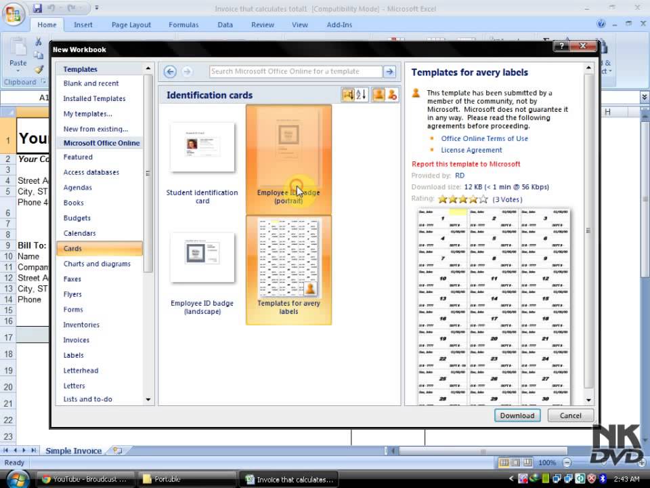
Task: Click the Bluetooth tray icon
Action: tap(603, 479)
